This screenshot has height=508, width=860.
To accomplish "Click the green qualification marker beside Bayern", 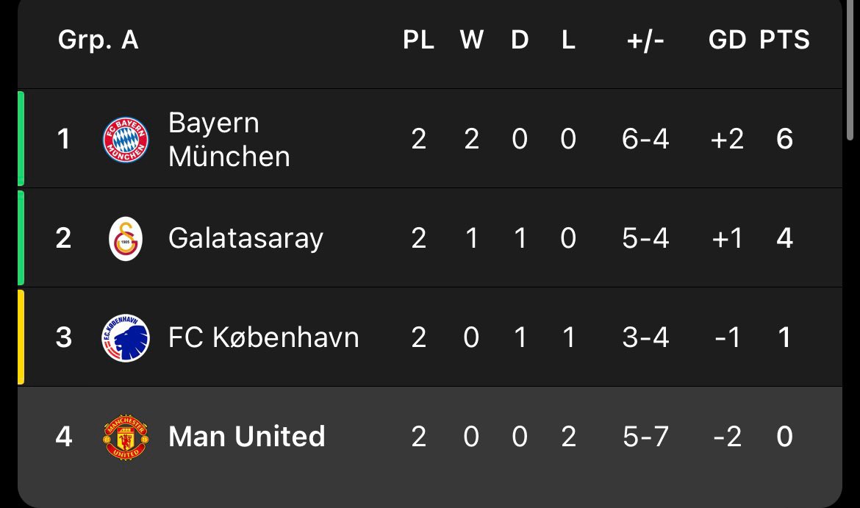I will point(21,139).
